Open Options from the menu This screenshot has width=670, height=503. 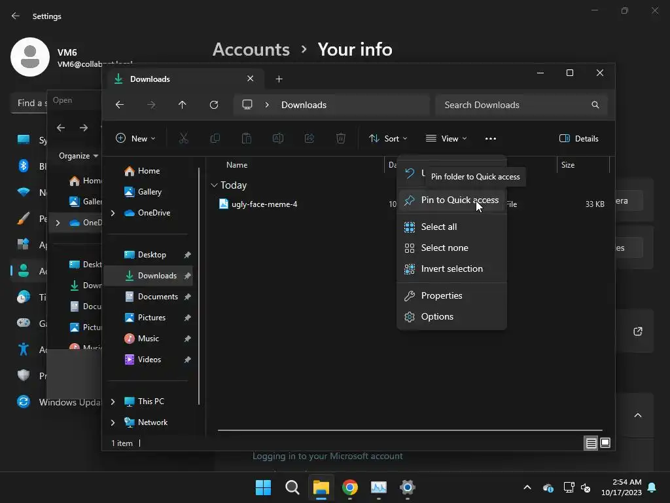[x=451, y=316]
